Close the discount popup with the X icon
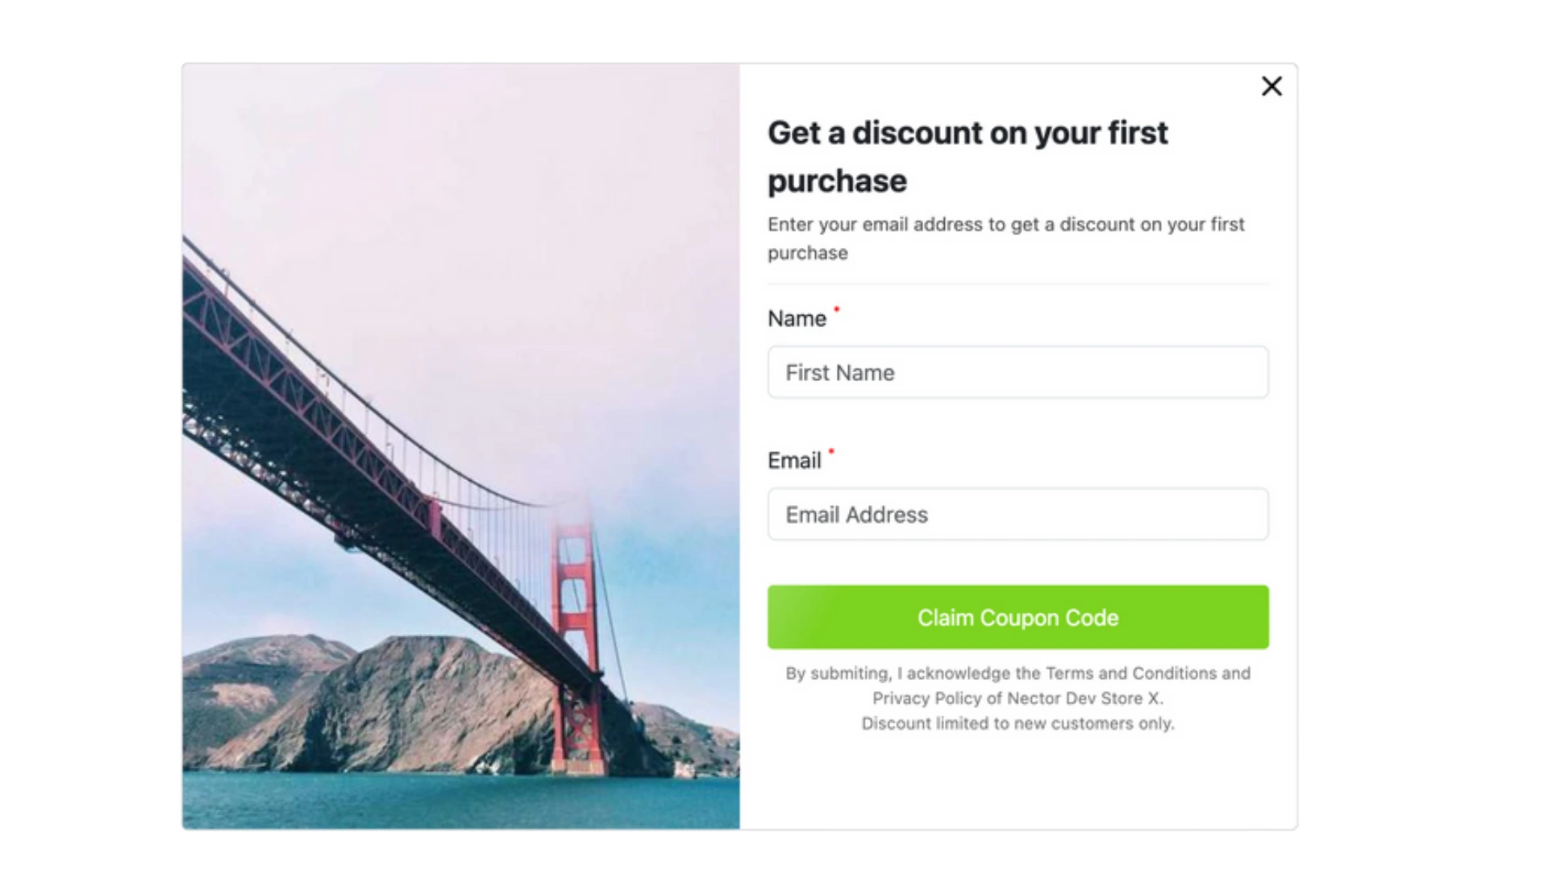 pos(1271,86)
